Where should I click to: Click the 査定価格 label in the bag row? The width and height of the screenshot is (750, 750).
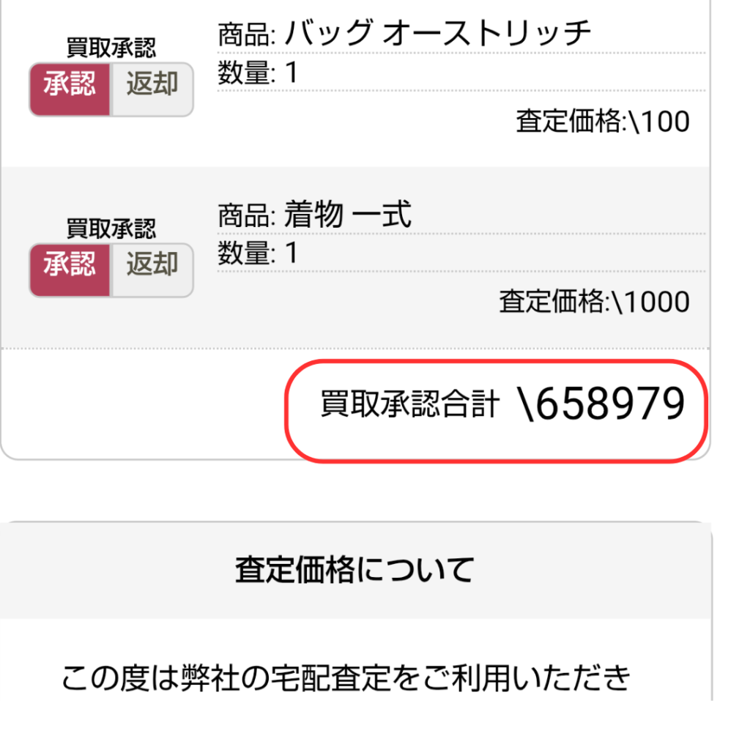[x=569, y=121]
